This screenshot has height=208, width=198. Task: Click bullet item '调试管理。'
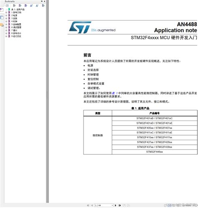click(x=94, y=88)
